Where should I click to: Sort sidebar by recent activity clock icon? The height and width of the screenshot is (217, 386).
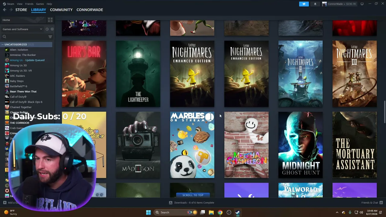click(x=47, y=29)
